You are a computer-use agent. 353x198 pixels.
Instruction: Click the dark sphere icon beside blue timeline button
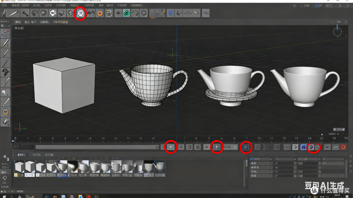point(311,147)
